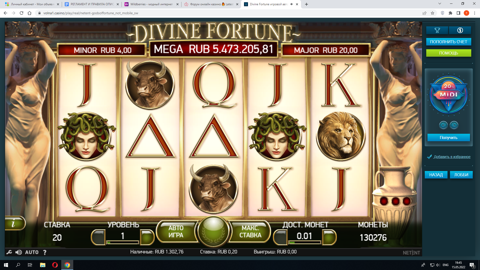Mute the game sound speaker icon
This screenshot has width=480, height=270.
(x=18, y=252)
